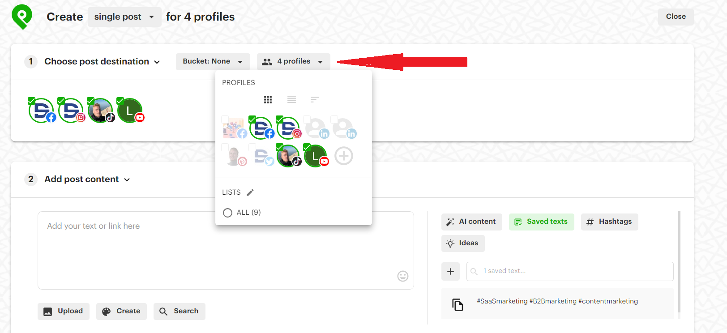Click the Upload media button
727x333 pixels.
(64, 311)
